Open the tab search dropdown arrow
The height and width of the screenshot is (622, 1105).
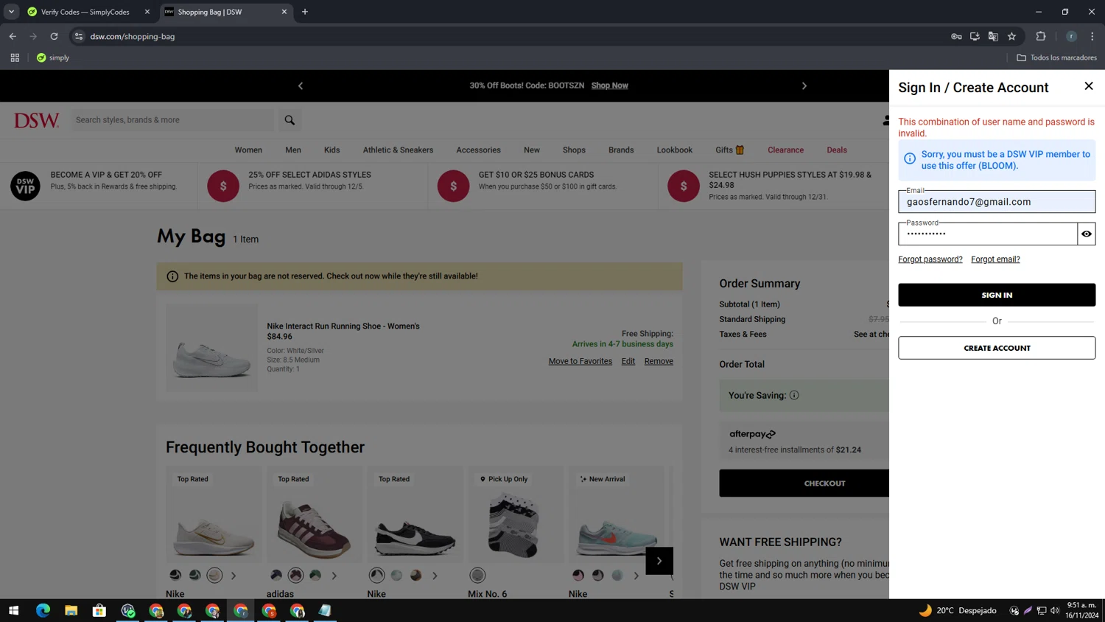pos(11,12)
